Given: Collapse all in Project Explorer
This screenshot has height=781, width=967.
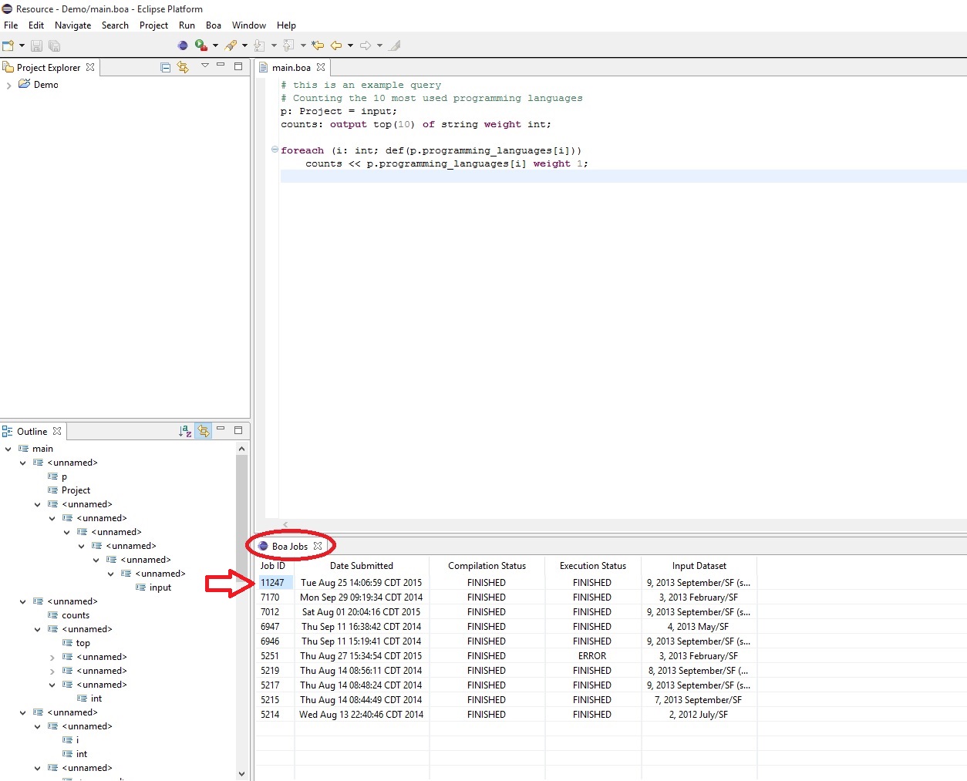Looking at the screenshot, I should [x=165, y=67].
